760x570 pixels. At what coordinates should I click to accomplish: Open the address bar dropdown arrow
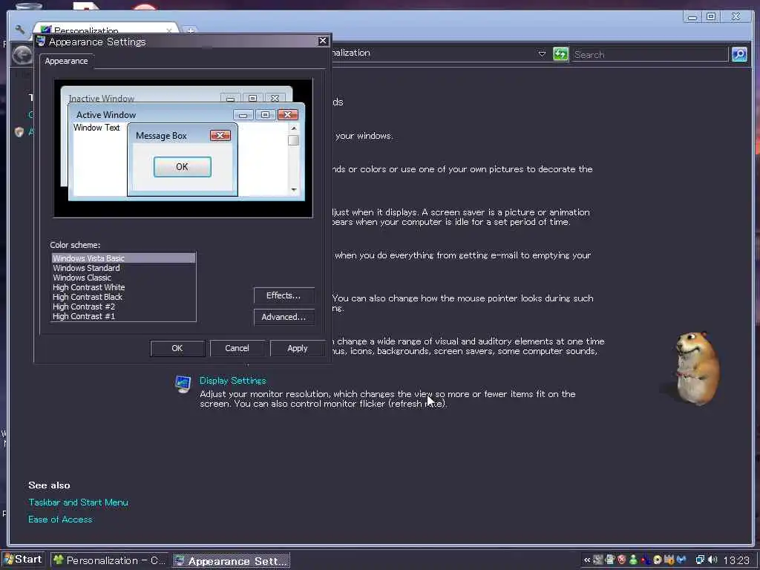pos(542,53)
